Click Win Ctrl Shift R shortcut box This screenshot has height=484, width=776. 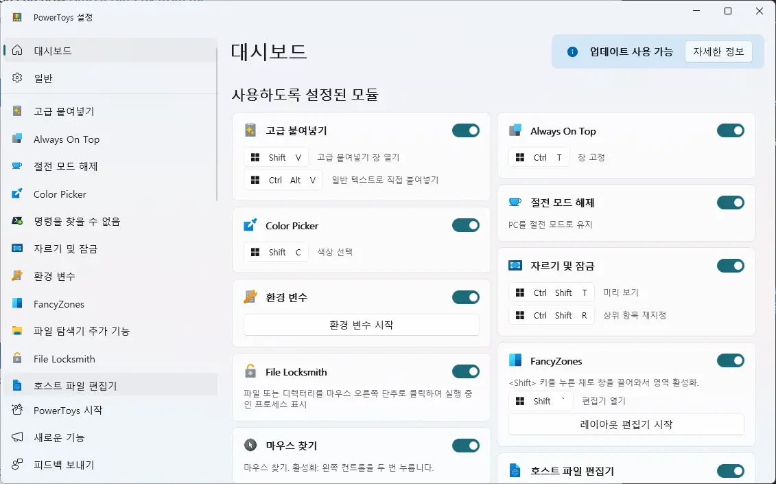[552, 316]
